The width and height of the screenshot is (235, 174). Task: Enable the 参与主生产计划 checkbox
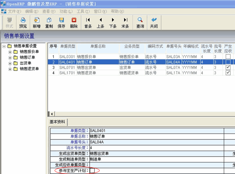[92, 171]
